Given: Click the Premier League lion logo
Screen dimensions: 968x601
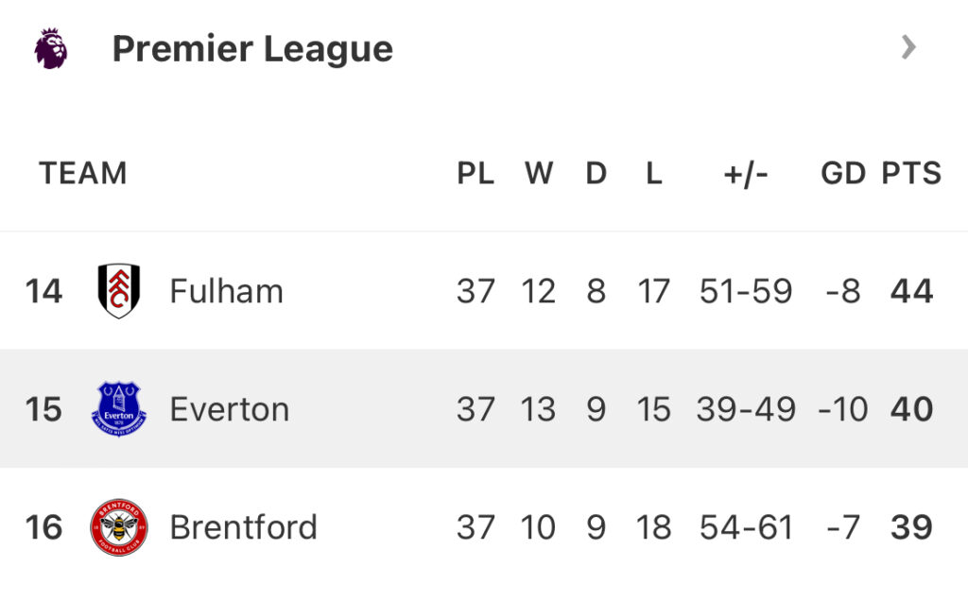Looking at the screenshot, I should click(x=51, y=48).
